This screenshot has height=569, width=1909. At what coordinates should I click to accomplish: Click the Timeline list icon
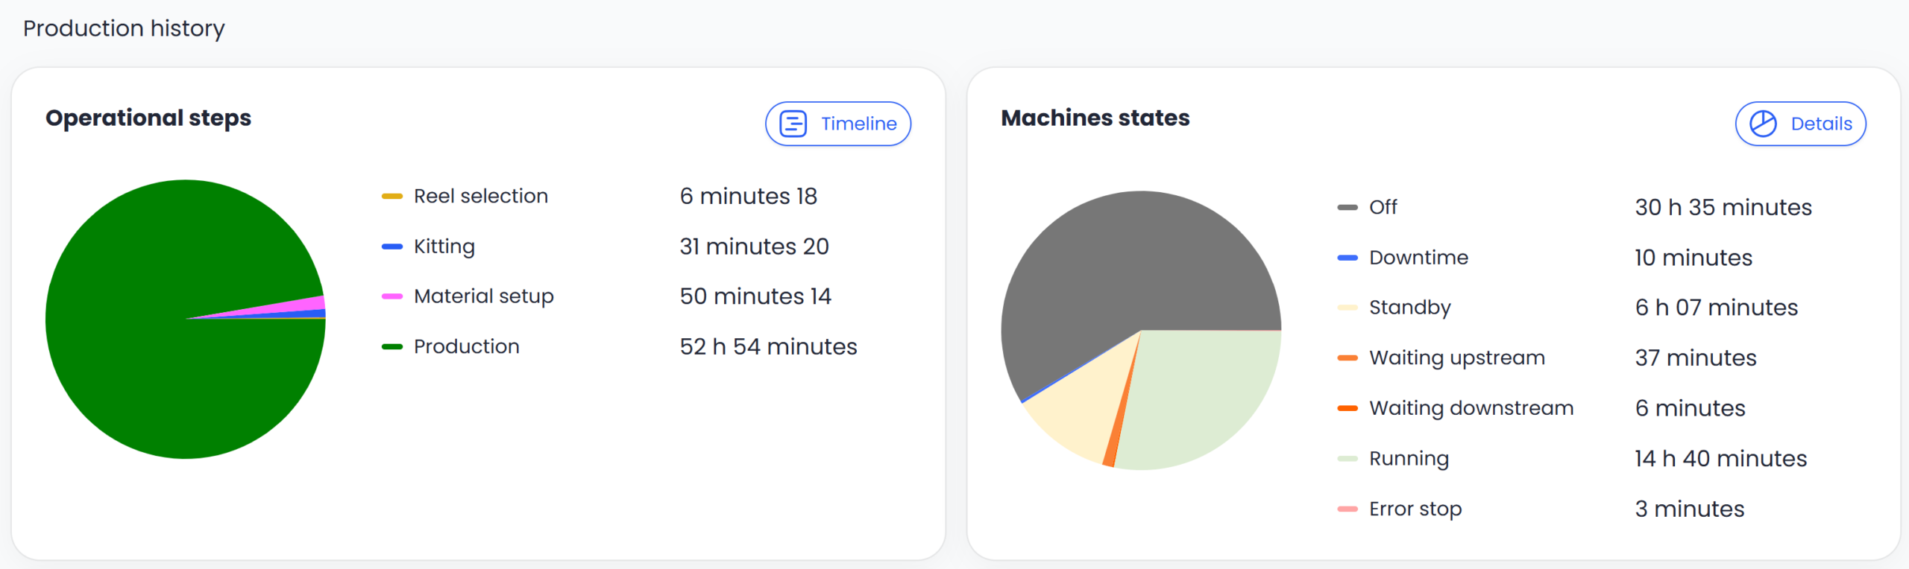point(793,124)
